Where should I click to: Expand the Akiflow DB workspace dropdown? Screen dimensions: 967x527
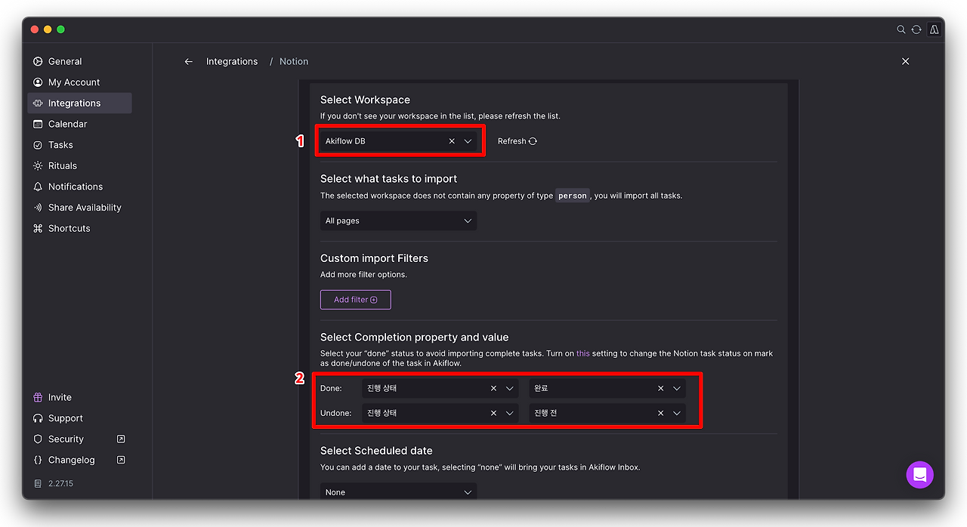[x=468, y=141]
